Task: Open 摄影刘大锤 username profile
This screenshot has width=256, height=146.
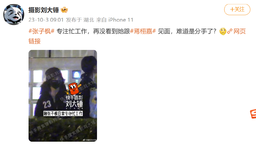Action: pyautogui.click(x=44, y=10)
